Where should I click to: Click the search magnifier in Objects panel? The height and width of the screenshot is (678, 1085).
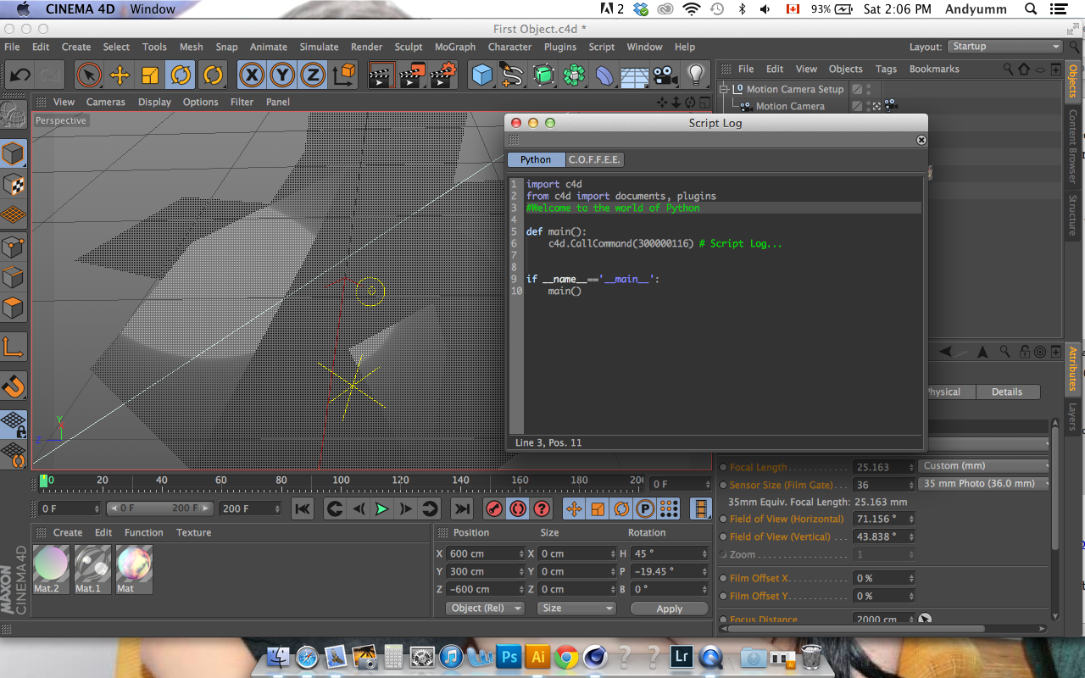[x=1007, y=69]
